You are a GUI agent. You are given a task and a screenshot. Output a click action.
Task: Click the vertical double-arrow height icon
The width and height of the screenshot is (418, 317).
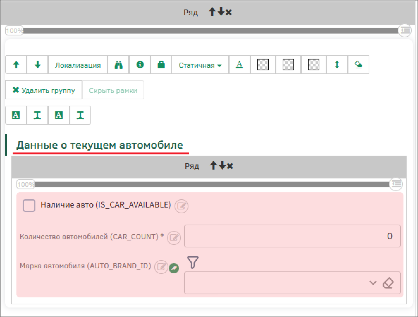pyautogui.click(x=337, y=65)
